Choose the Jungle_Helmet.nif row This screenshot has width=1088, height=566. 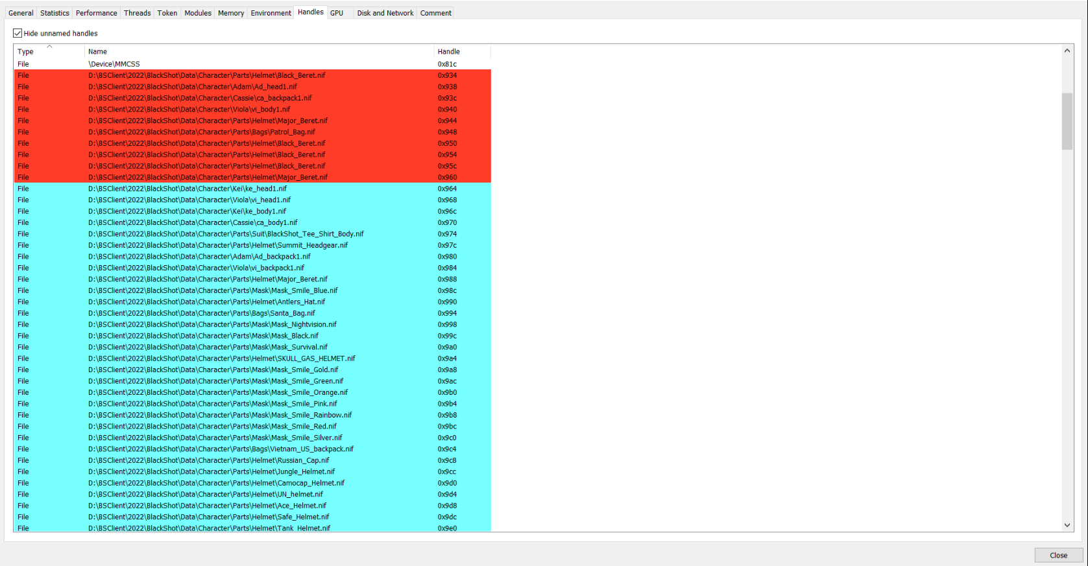[252, 472]
